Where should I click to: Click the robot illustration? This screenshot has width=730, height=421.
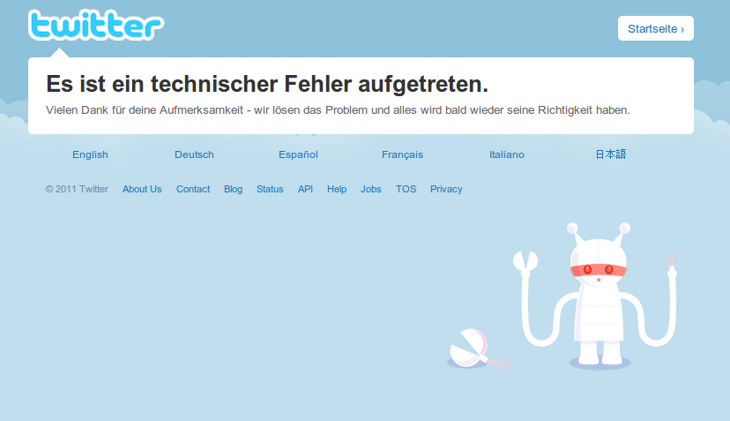[595, 296]
